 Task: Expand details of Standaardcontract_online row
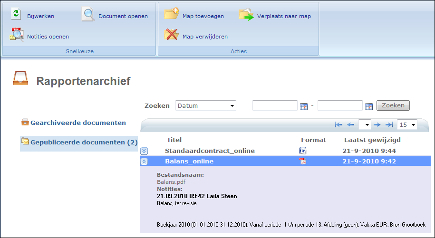144,151
